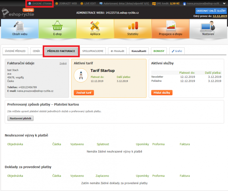Click the Tarif Startup heading
Screen dimensions: 228x191
103,71
